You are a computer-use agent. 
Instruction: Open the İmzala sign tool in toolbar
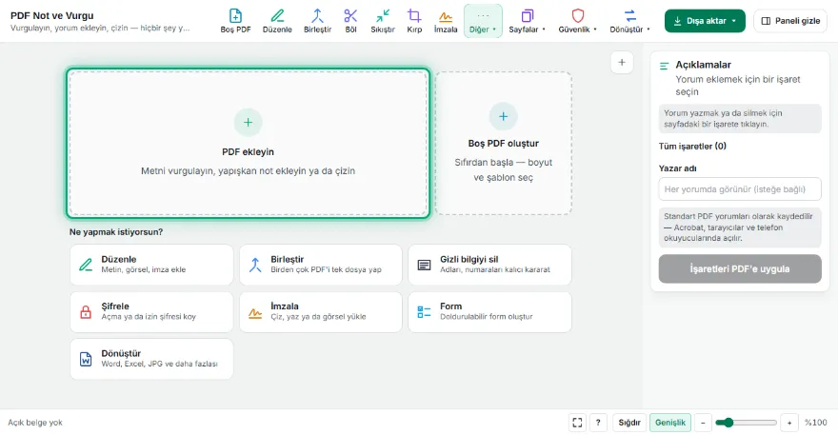pos(446,21)
